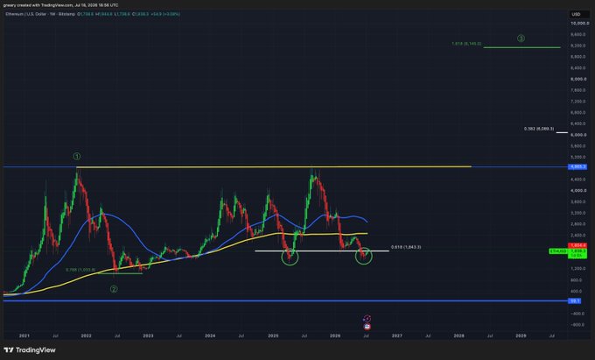595x360 pixels.
Task: Click the 10,000.0 price axis label
Action: [579, 24]
